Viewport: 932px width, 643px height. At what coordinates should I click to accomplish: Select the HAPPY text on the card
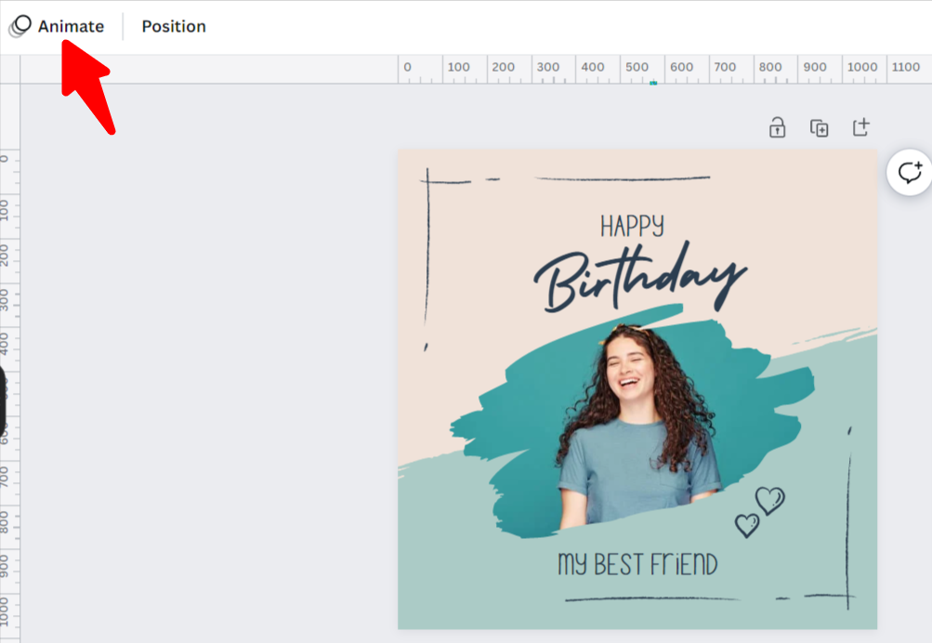point(632,226)
